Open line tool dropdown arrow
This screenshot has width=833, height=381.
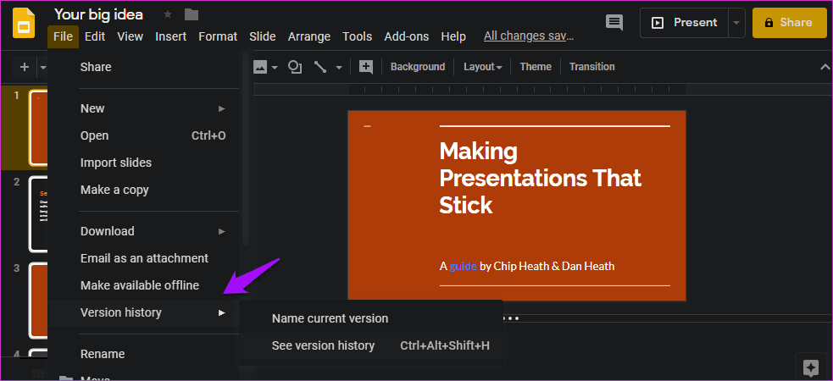pos(338,68)
